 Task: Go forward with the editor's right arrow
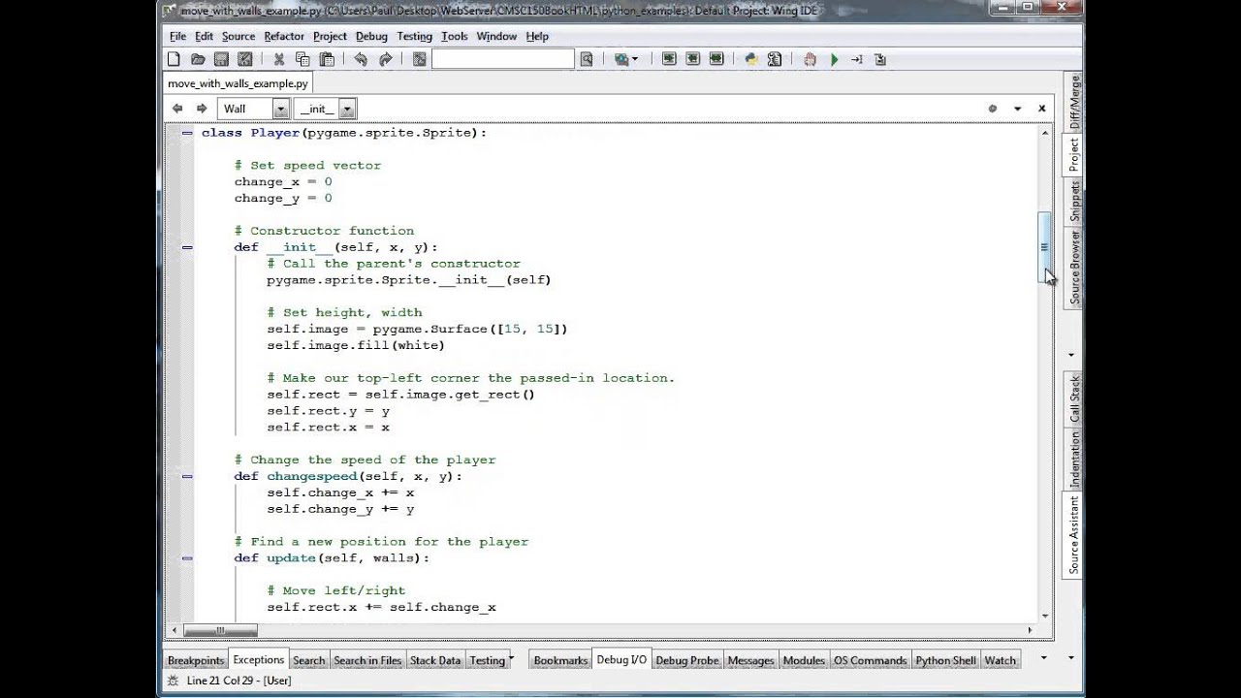click(202, 109)
